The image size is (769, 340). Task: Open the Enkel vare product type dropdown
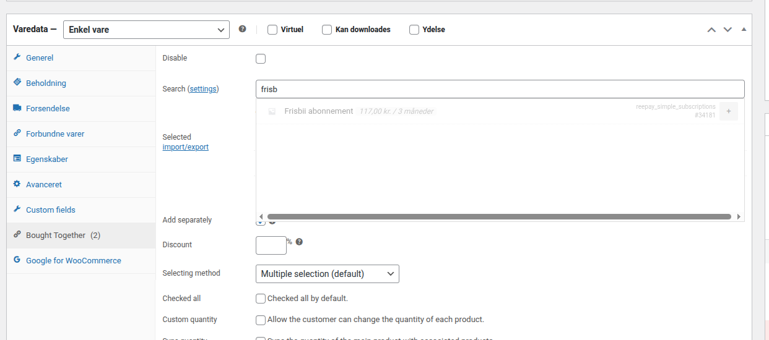click(146, 30)
